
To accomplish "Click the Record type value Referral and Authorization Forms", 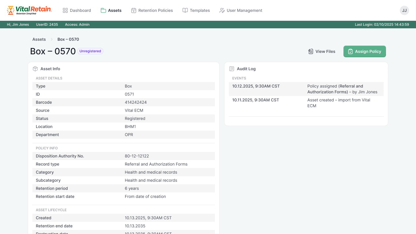I will click(156, 164).
